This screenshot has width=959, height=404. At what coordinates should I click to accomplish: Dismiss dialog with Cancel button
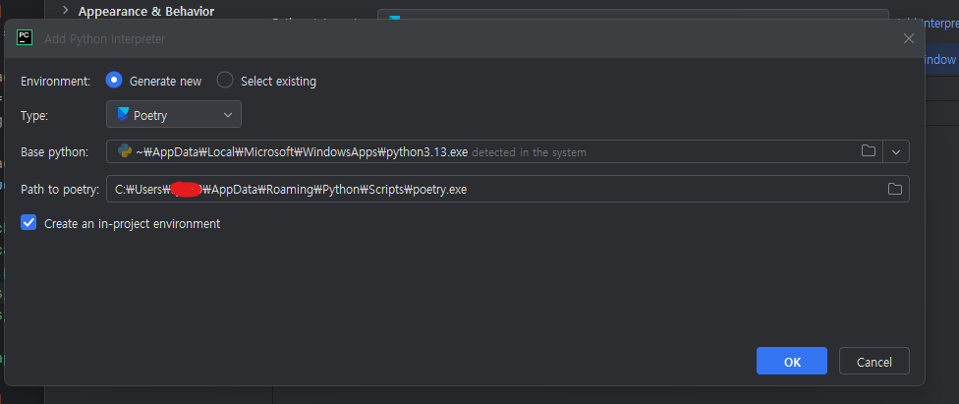874,361
